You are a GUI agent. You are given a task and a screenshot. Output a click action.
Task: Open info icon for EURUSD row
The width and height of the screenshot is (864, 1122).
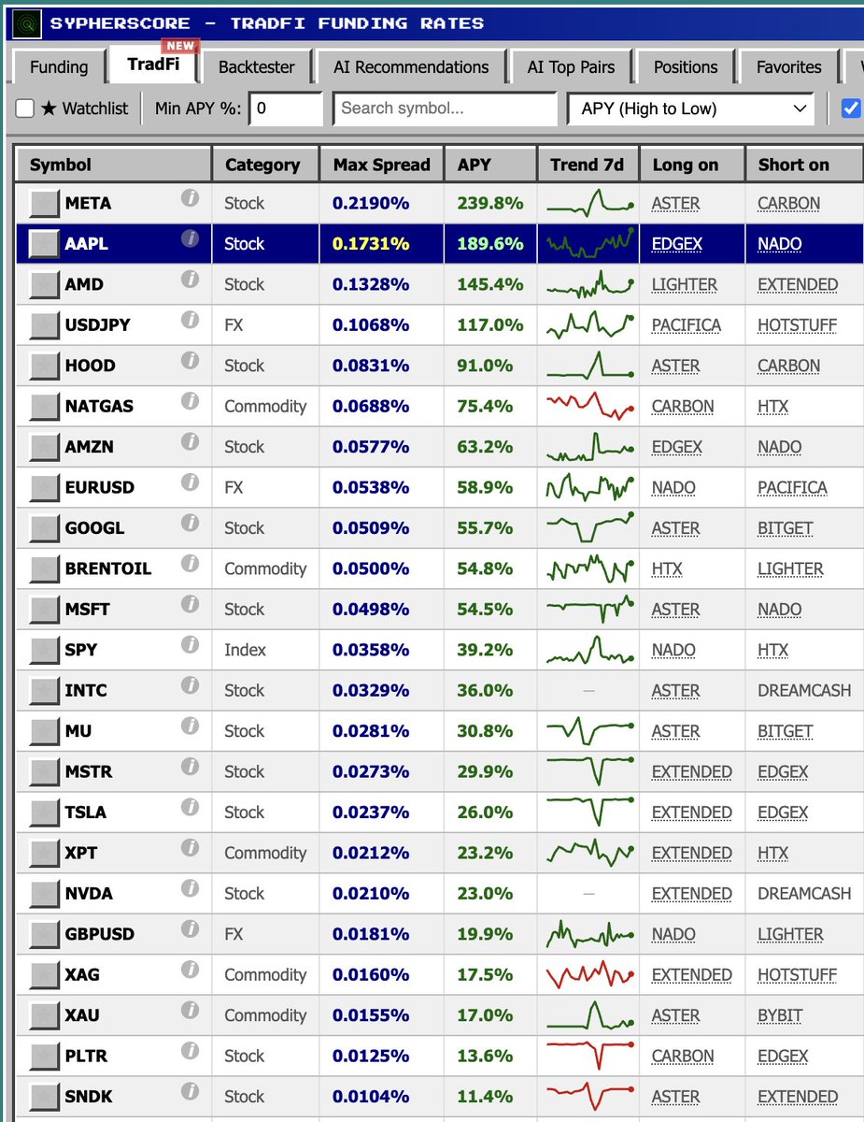[x=190, y=482]
